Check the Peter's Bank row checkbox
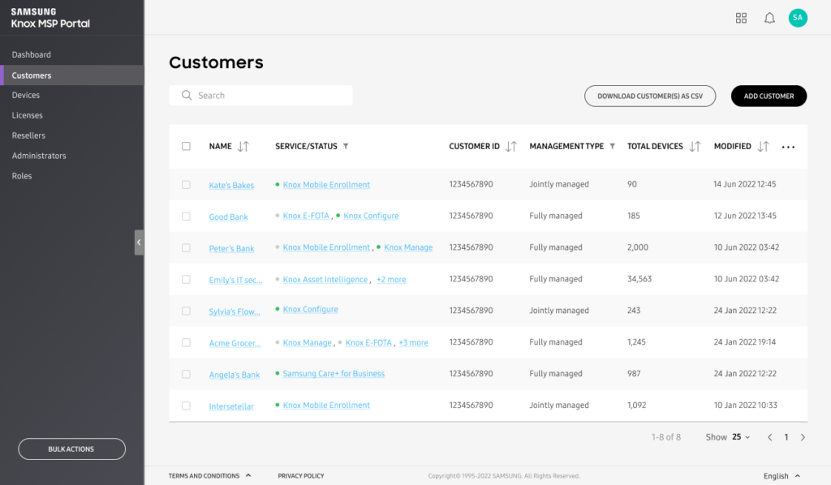Viewport: 831px width, 485px height. 186,248
